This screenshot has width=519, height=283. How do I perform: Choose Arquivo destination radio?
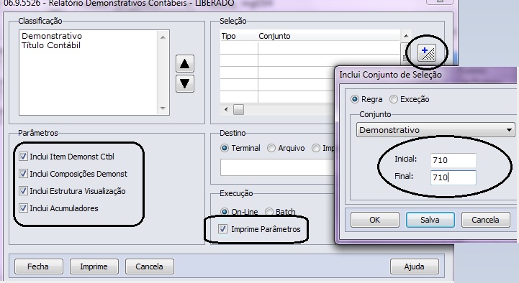[x=271, y=148]
